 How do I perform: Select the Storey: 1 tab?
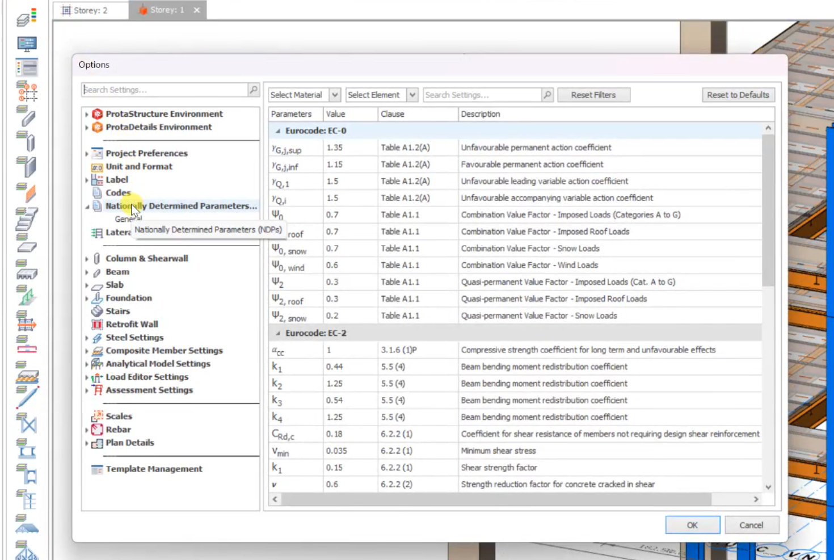(166, 10)
